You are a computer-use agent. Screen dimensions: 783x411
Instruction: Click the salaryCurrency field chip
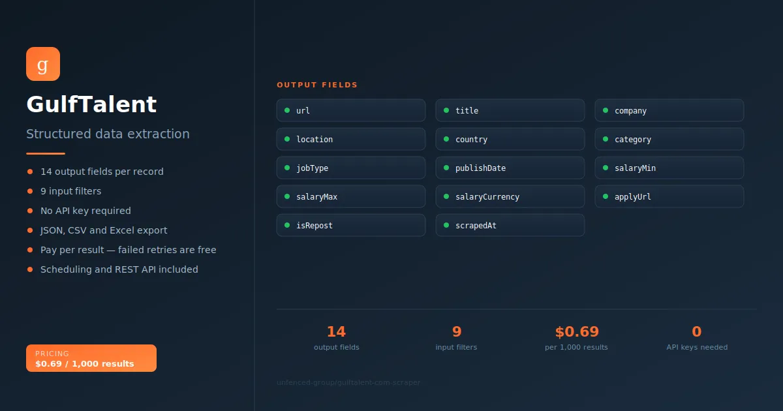pyautogui.click(x=510, y=196)
